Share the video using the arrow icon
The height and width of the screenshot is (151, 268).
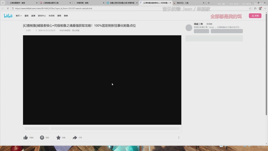[x=75, y=138]
